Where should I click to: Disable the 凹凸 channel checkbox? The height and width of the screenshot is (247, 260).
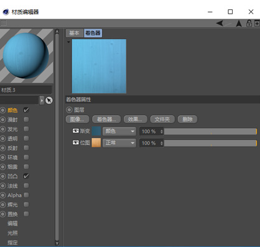pyautogui.click(x=26, y=176)
